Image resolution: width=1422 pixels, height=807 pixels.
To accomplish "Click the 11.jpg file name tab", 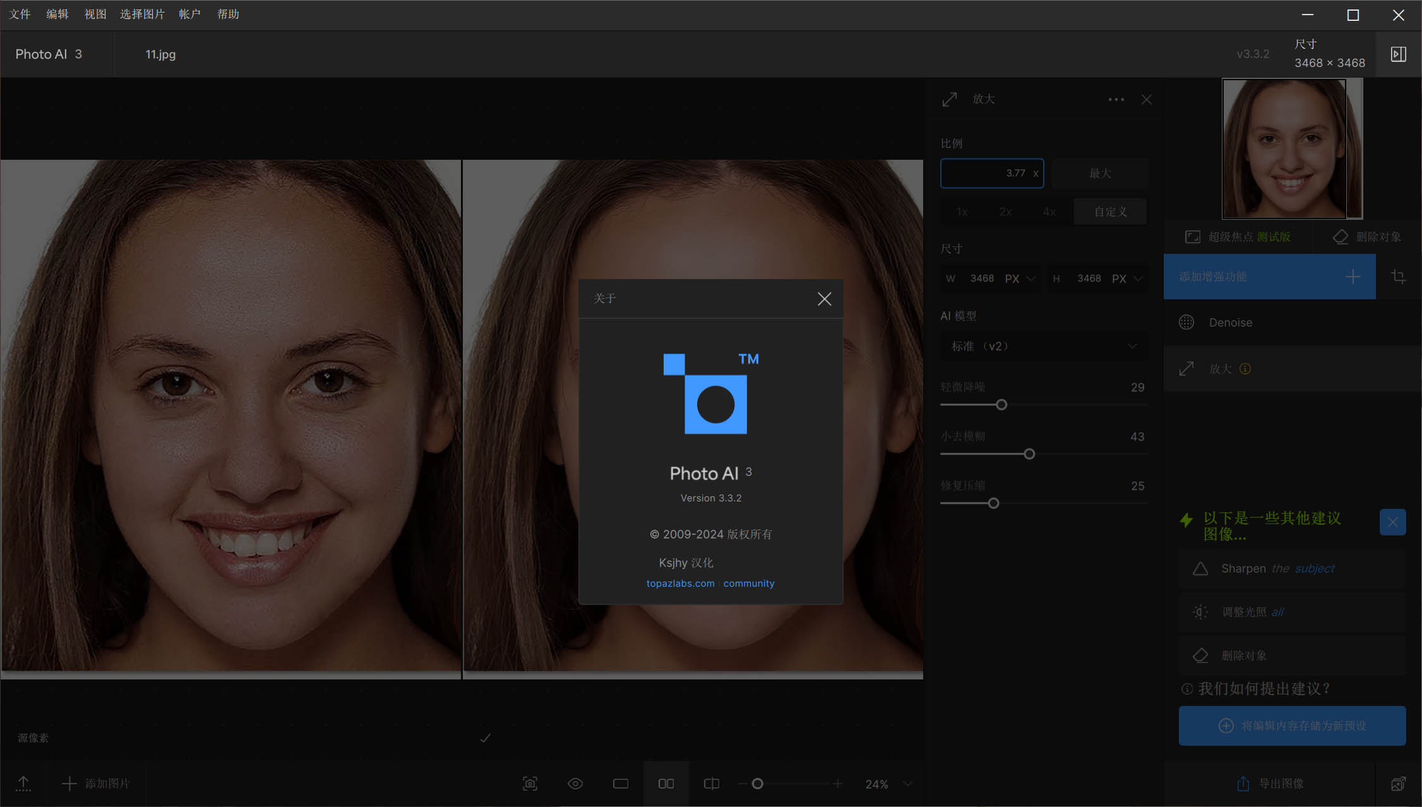I will (x=160, y=54).
